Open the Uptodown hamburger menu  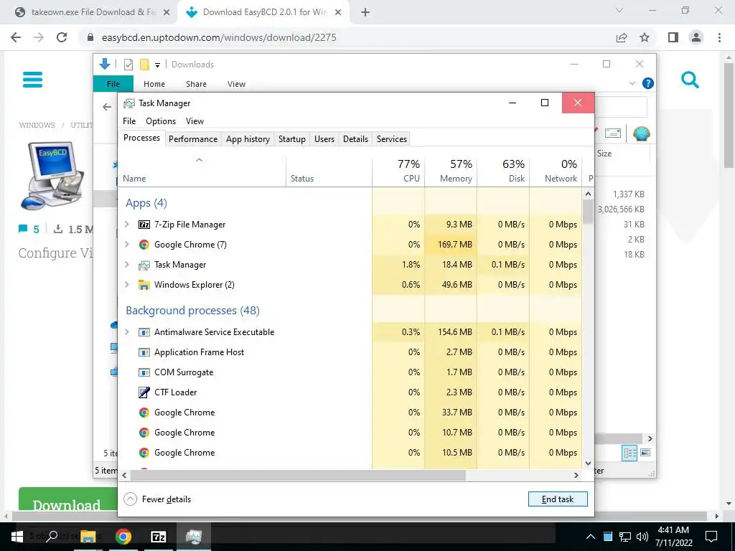(x=33, y=80)
